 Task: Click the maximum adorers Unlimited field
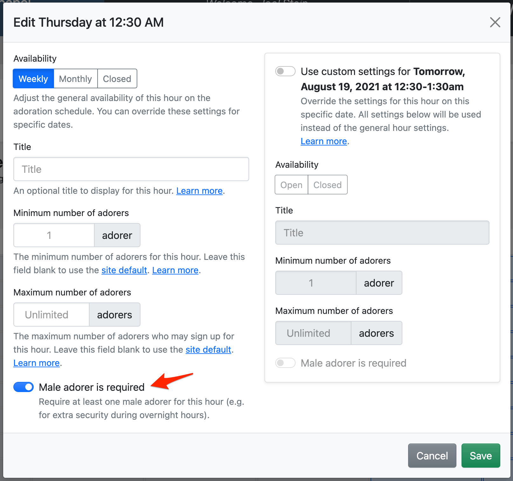coord(51,315)
